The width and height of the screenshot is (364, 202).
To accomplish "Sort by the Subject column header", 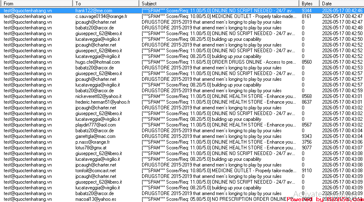I will coord(219,4).
